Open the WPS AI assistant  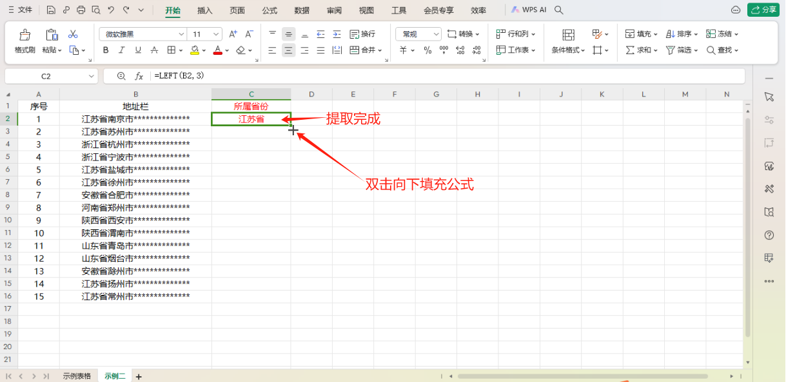529,10
